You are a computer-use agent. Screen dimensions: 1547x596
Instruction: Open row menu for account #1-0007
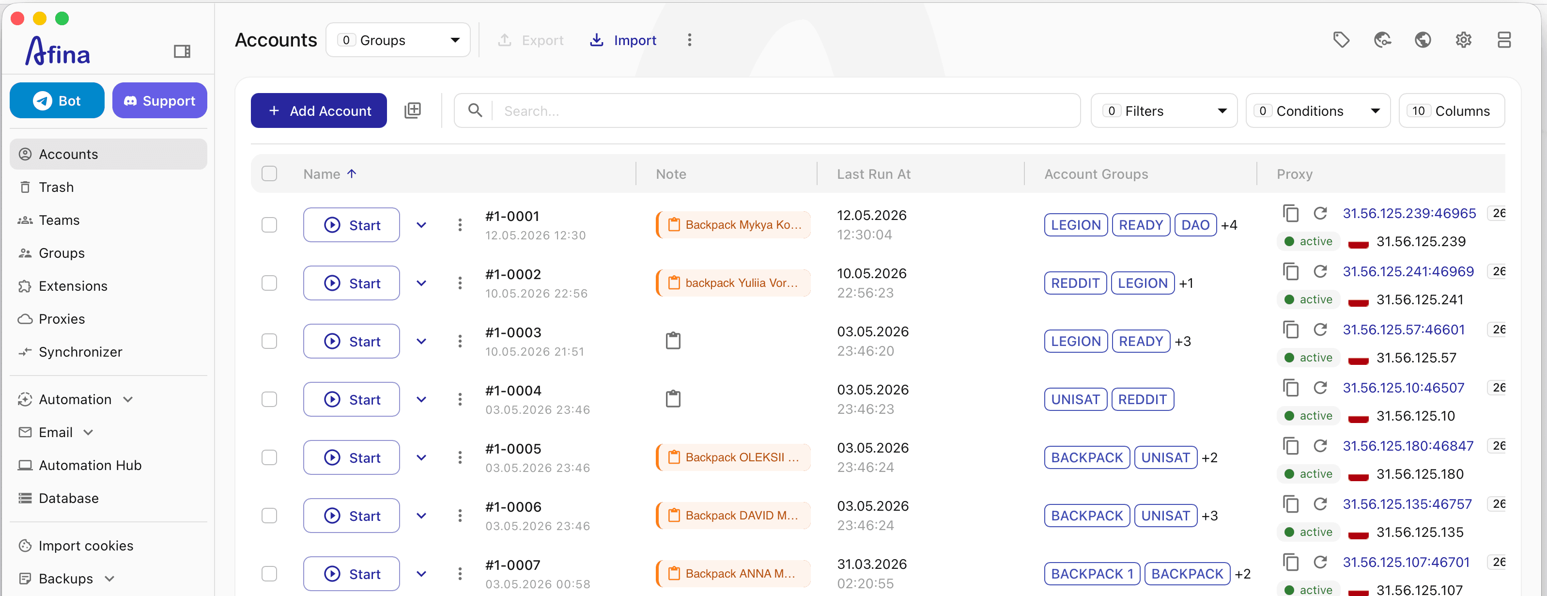pos(460,574)
